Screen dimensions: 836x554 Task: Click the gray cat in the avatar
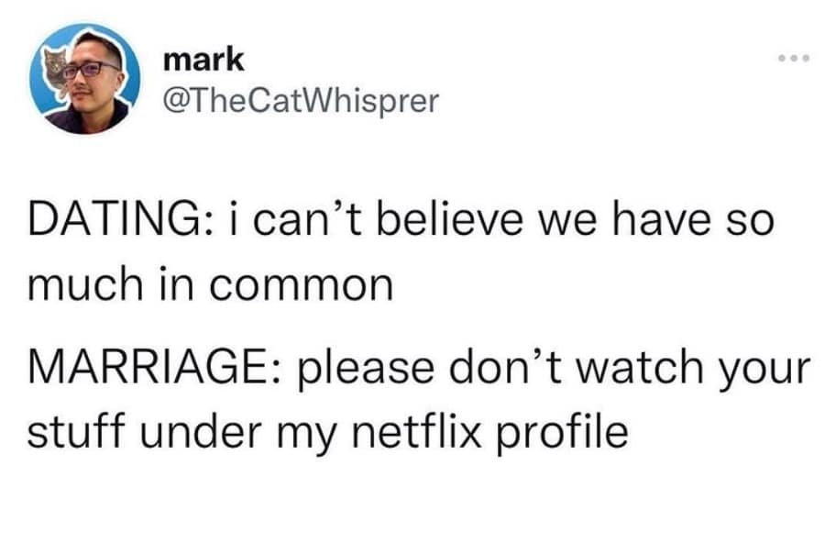coord(55,70)
